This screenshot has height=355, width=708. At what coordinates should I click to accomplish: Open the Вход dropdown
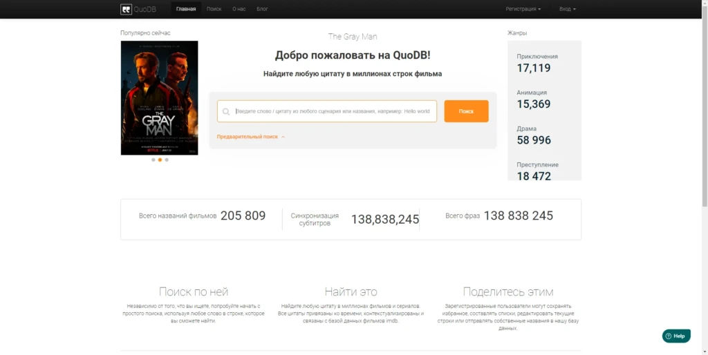568,9
